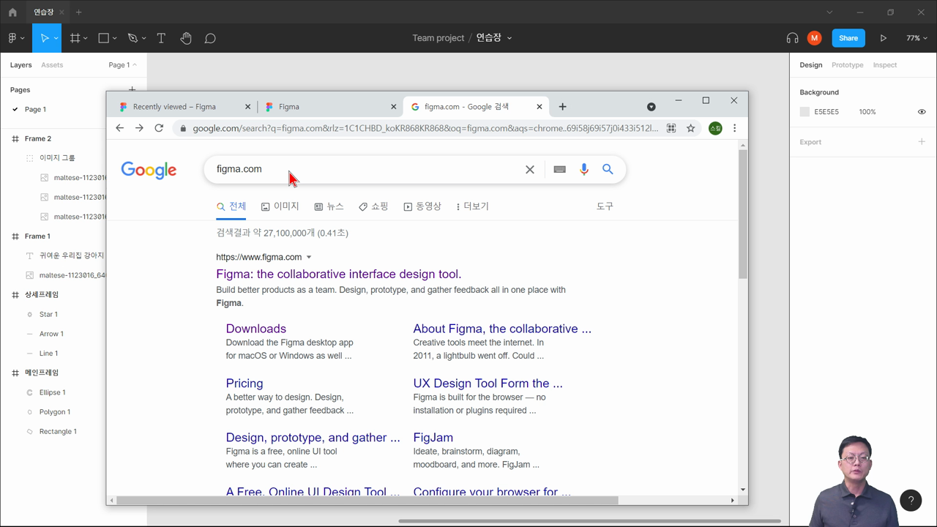Select the Move tool

coord(44,38)
